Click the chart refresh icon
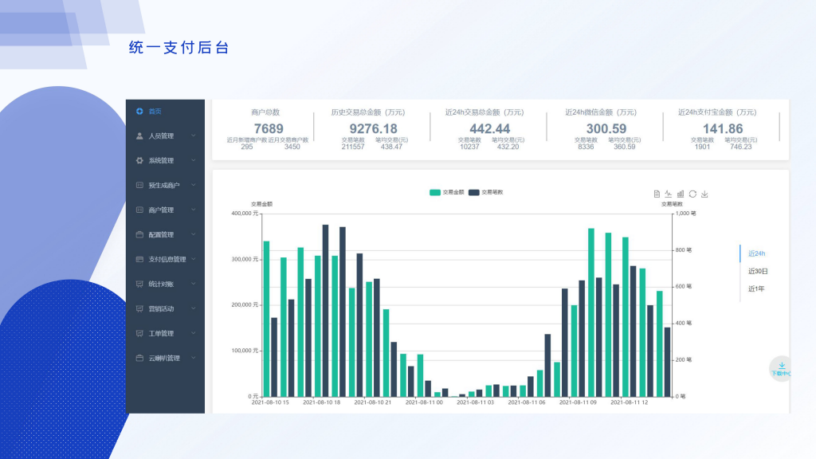Screen dimensions: 816x459 pos(692,194)
